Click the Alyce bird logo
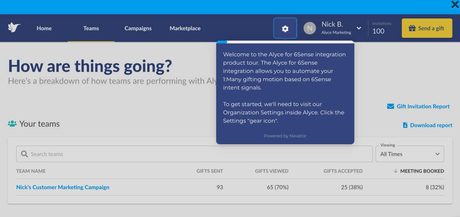 click(14, 28)
